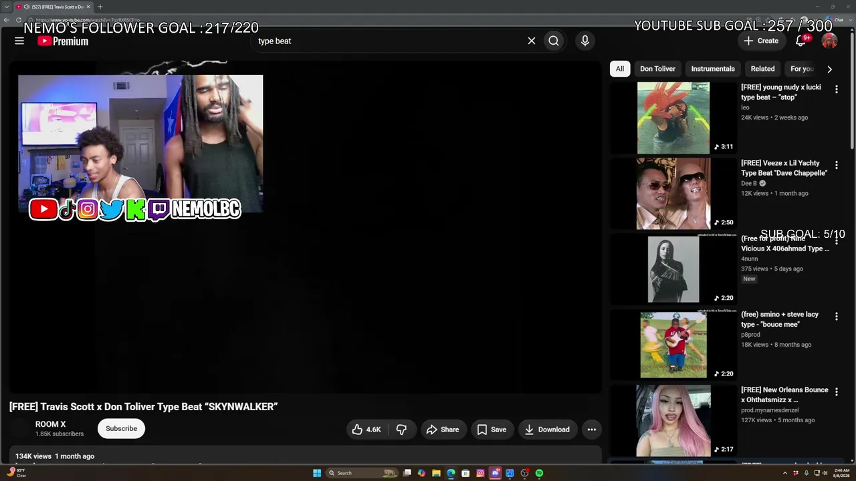Visit the Dee B channel link

749,183
